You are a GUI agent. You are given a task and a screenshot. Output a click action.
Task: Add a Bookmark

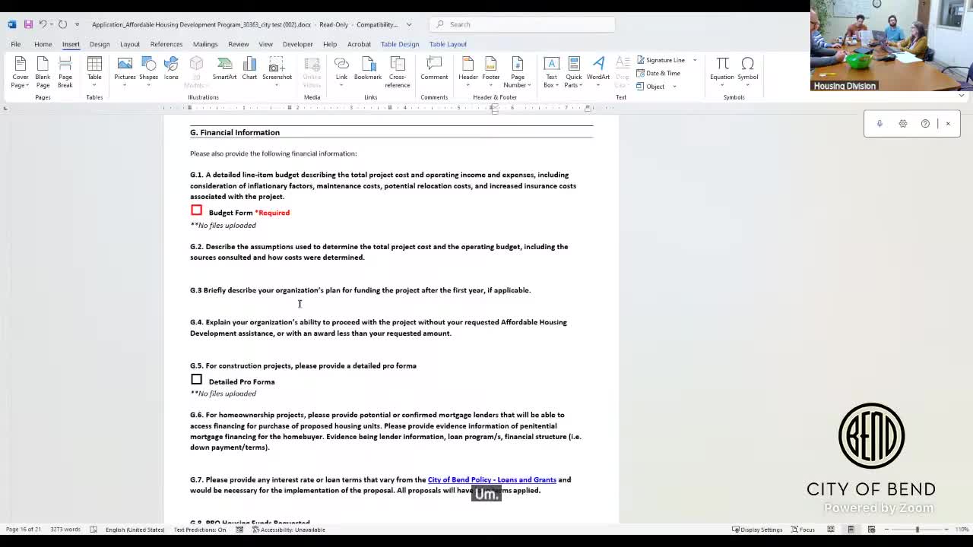coord(368,68)
